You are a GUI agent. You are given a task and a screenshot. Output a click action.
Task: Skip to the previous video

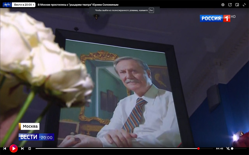[5, 149]
